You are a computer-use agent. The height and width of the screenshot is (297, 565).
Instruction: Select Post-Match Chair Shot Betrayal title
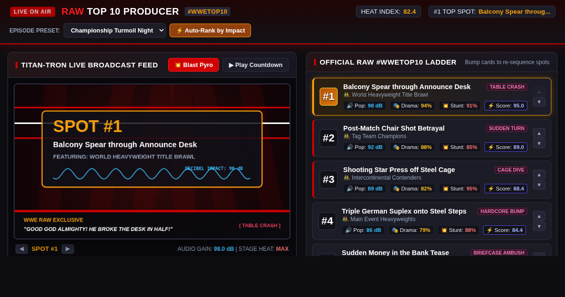click(394, 128)
